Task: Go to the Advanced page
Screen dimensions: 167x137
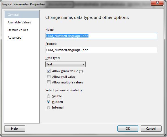Action: click(x=14, y=37)
